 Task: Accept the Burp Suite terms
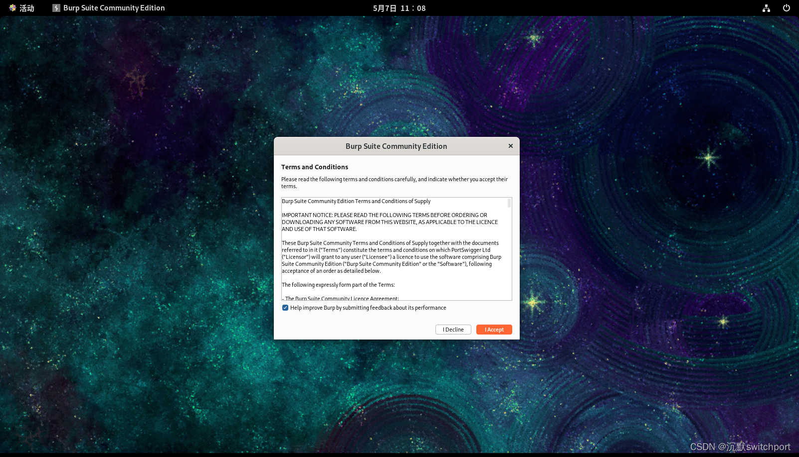pos(494,330)
